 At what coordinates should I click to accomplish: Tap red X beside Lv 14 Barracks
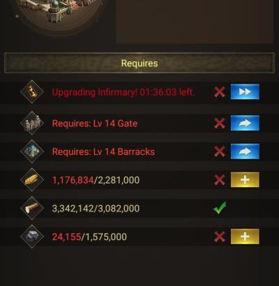click(220, 151)
